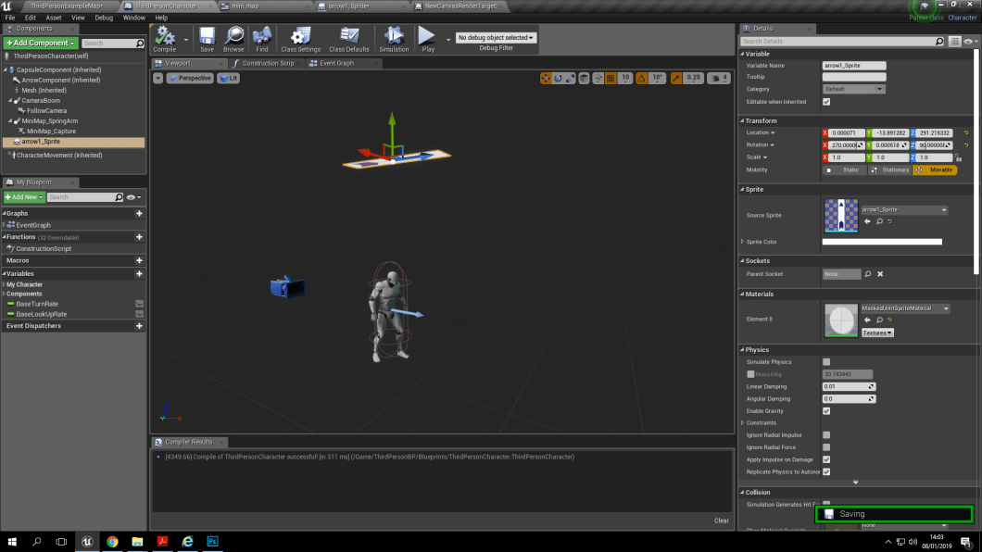Click the Class Defaults toolbar icon
The width and height of the screenshot is (982, 552).
point(348,39)
